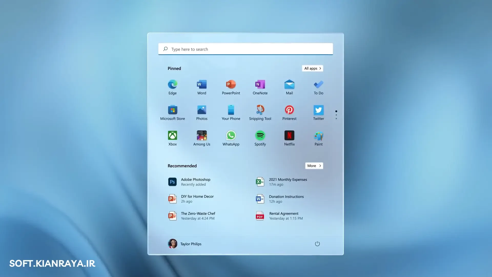The width and height of the screenshot is (492, 277).
Task: Launch Microsoft Word
Action: (x=201, y=87)
